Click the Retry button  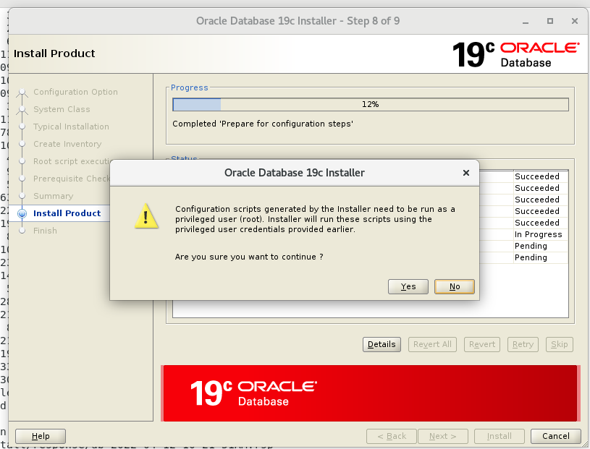[x=523, y=344]
